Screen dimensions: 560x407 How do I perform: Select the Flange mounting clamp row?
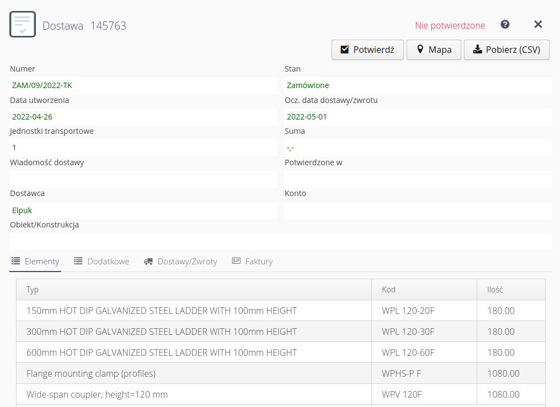point(193,373)
